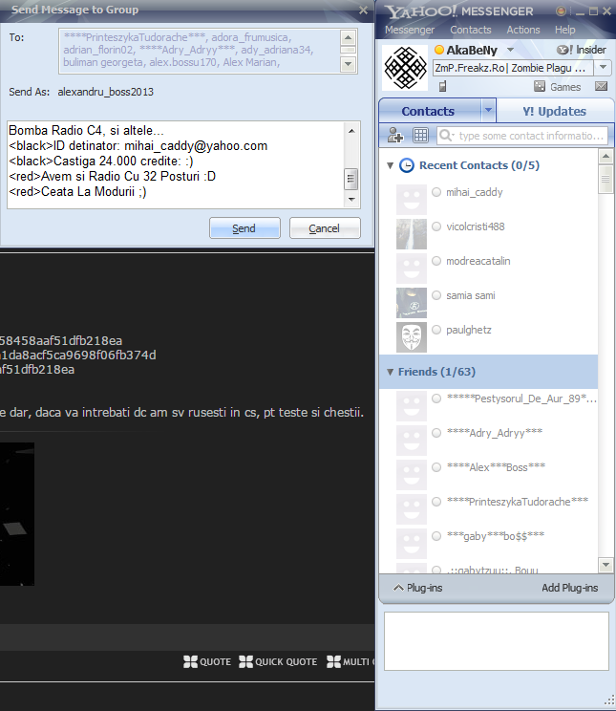
Task: Select the message text area scrollbar thumb
Action: 350,179
